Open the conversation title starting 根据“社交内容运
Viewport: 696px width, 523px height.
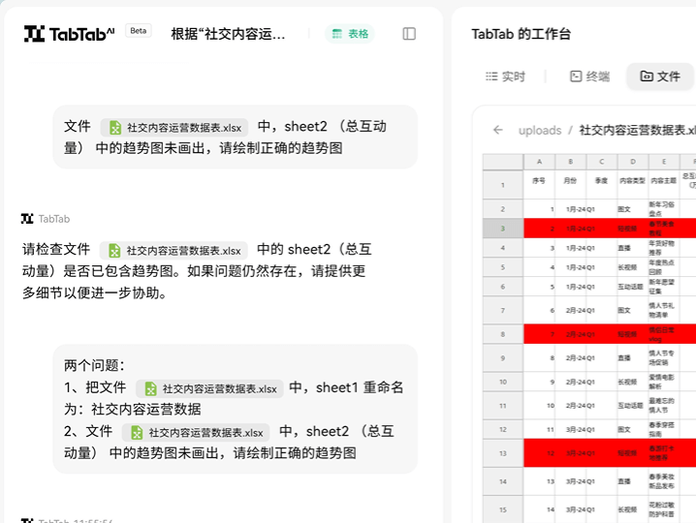pyautogui.click(x=228, y=34)
